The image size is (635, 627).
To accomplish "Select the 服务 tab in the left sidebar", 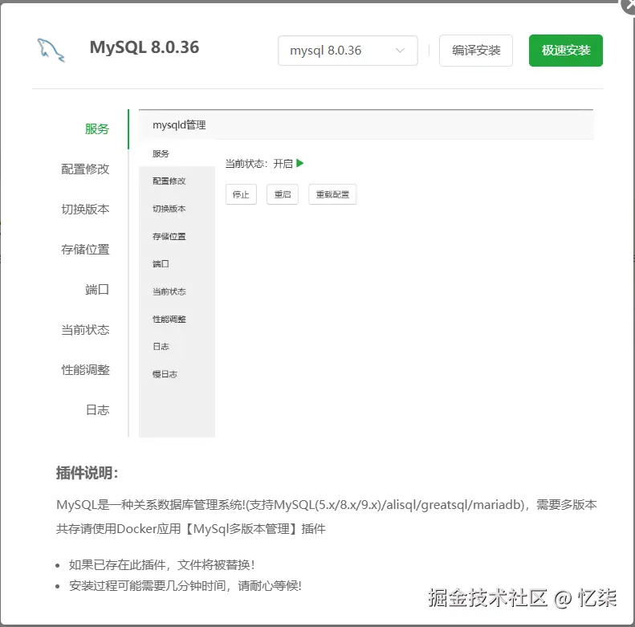I will (97, 128).
